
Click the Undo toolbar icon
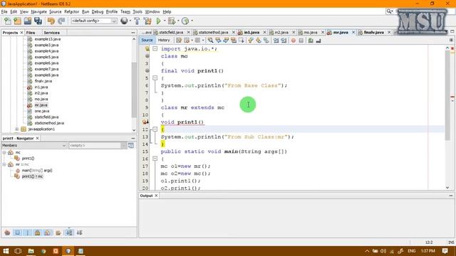click(51, 21)
